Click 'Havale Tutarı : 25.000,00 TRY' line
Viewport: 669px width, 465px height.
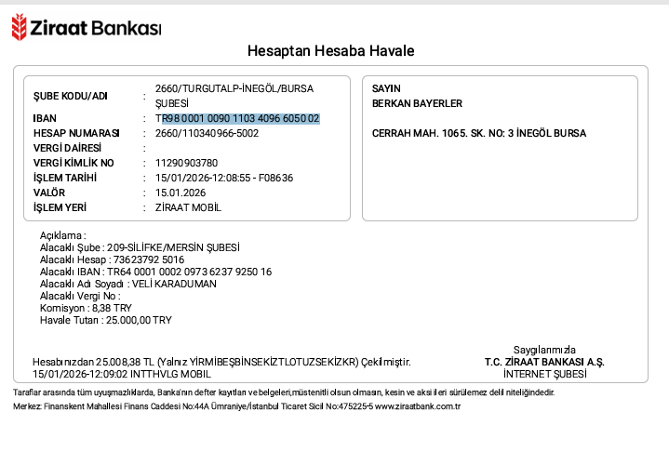(x=106, y=320)
